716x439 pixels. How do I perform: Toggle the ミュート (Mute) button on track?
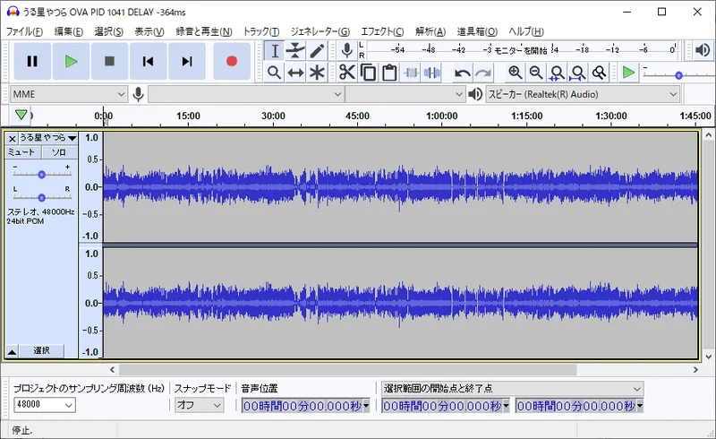(22, 152)
